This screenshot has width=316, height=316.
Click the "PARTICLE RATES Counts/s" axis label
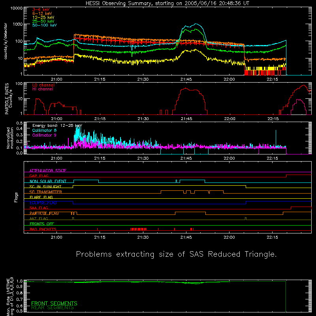(x=8, y=99)
